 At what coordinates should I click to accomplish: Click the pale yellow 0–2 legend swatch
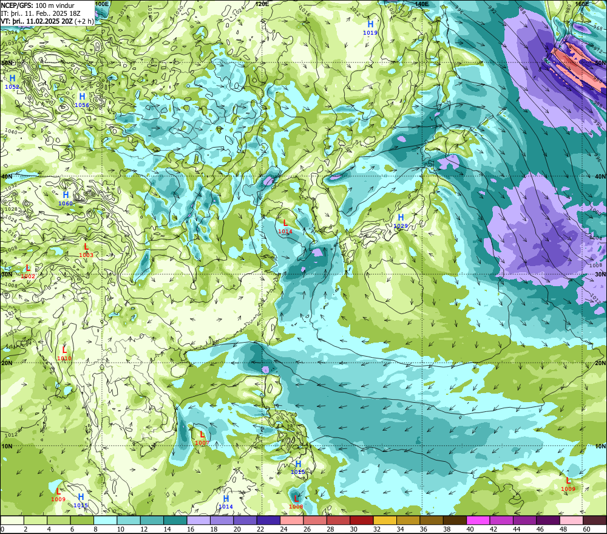click(12, 520)
